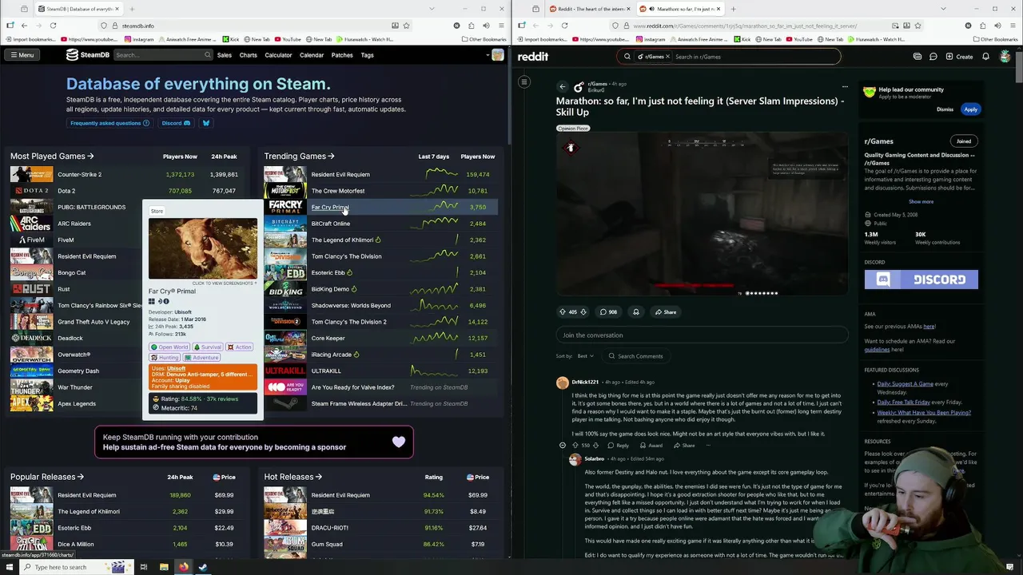The height and width of the screenshot is (575, 1023).
Task: Click Store label in Far Cry popup
Action: (157, 212)
